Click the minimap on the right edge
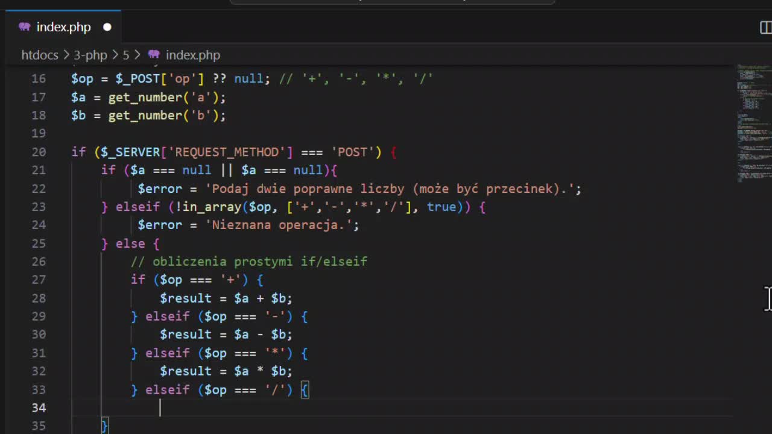Screen dimensions: 772x434 (x=753, y=121)
